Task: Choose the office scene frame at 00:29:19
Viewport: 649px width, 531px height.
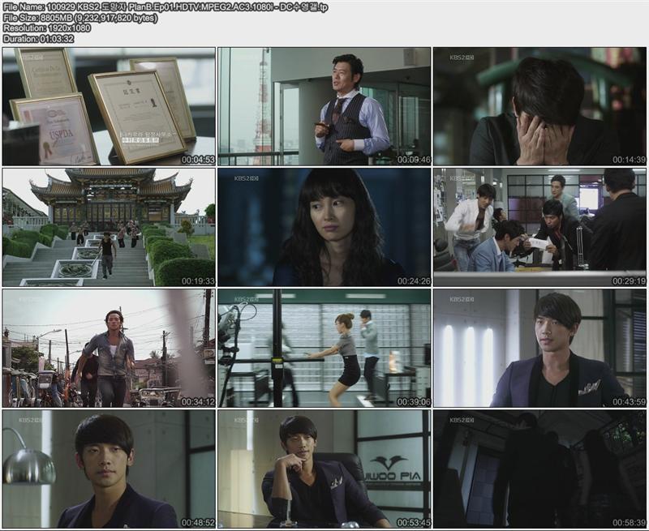Action: point(539,227)
